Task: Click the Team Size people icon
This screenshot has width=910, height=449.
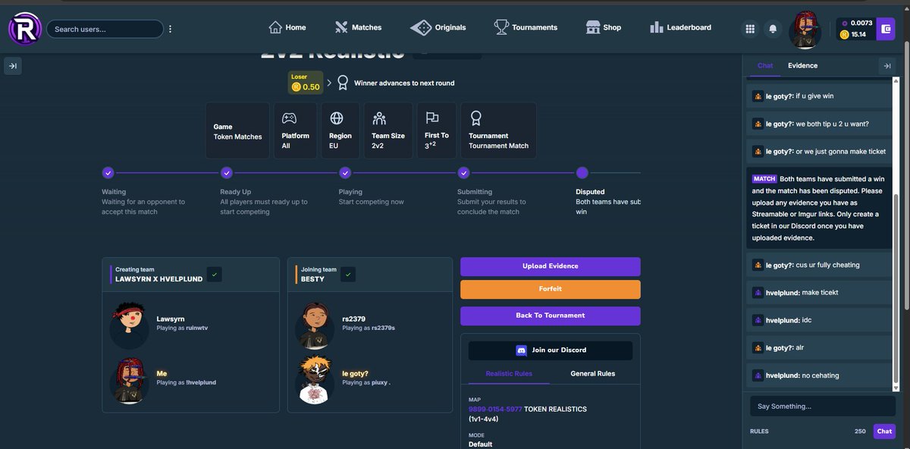Action: pyautogui.click(x=379, y=118)
